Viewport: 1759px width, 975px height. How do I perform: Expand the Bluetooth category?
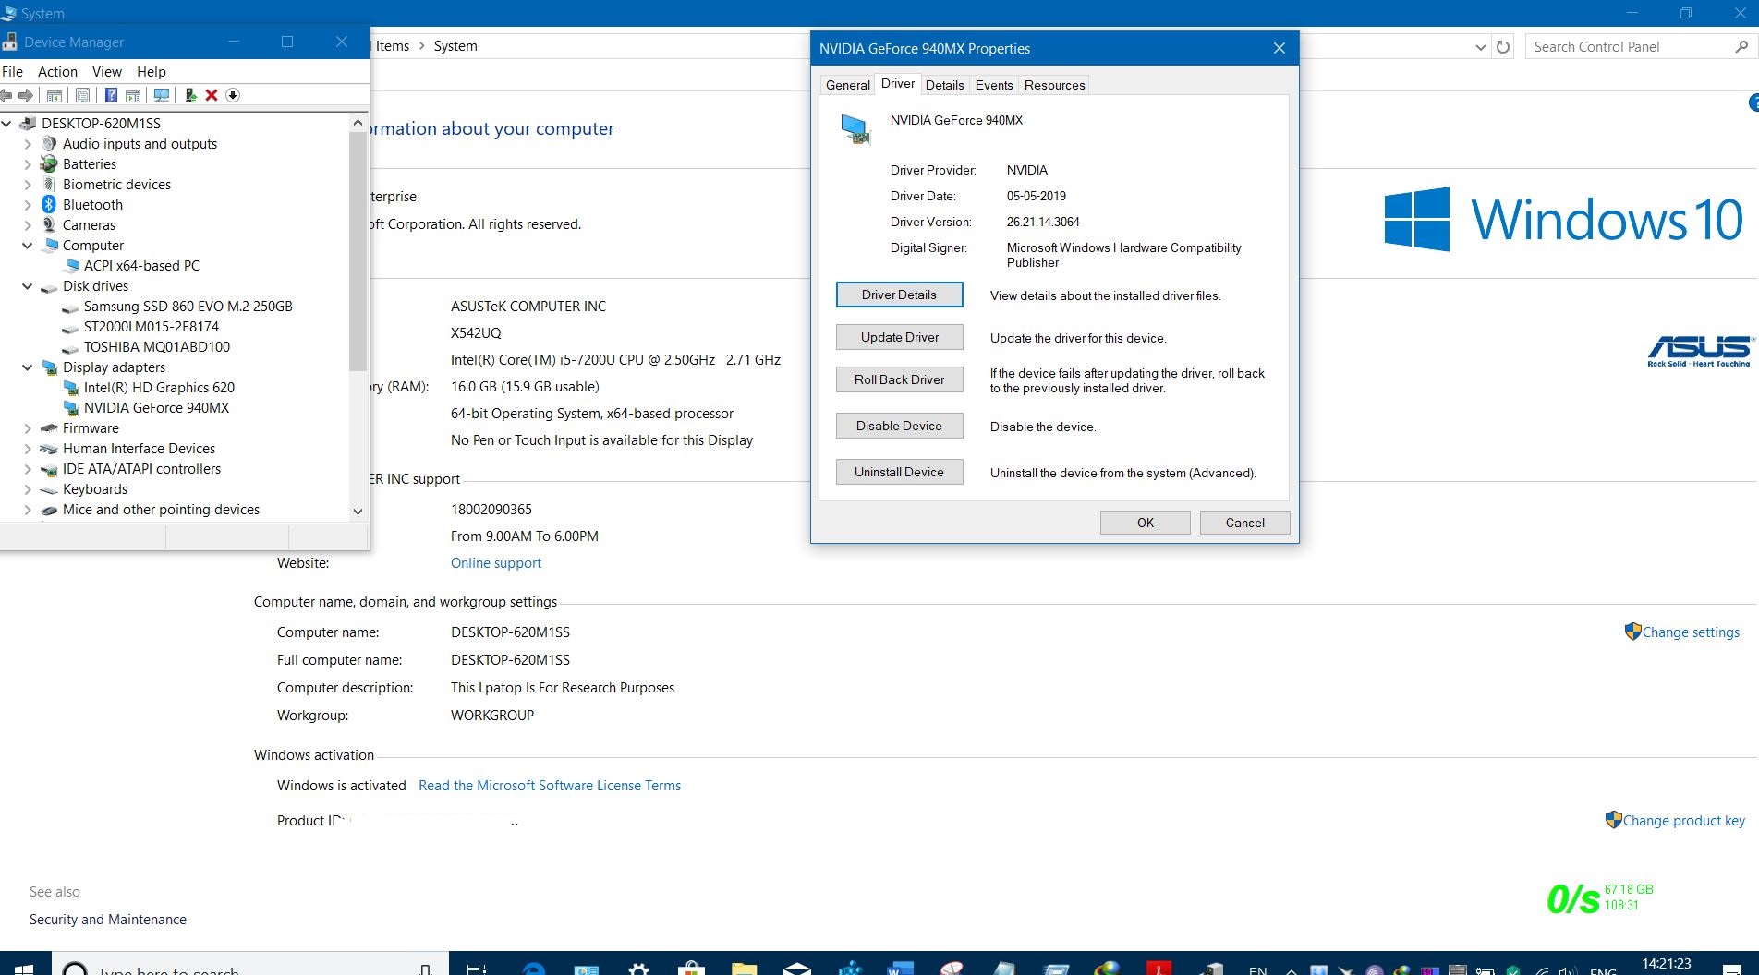pyautogui.click(x=27, y=205)
